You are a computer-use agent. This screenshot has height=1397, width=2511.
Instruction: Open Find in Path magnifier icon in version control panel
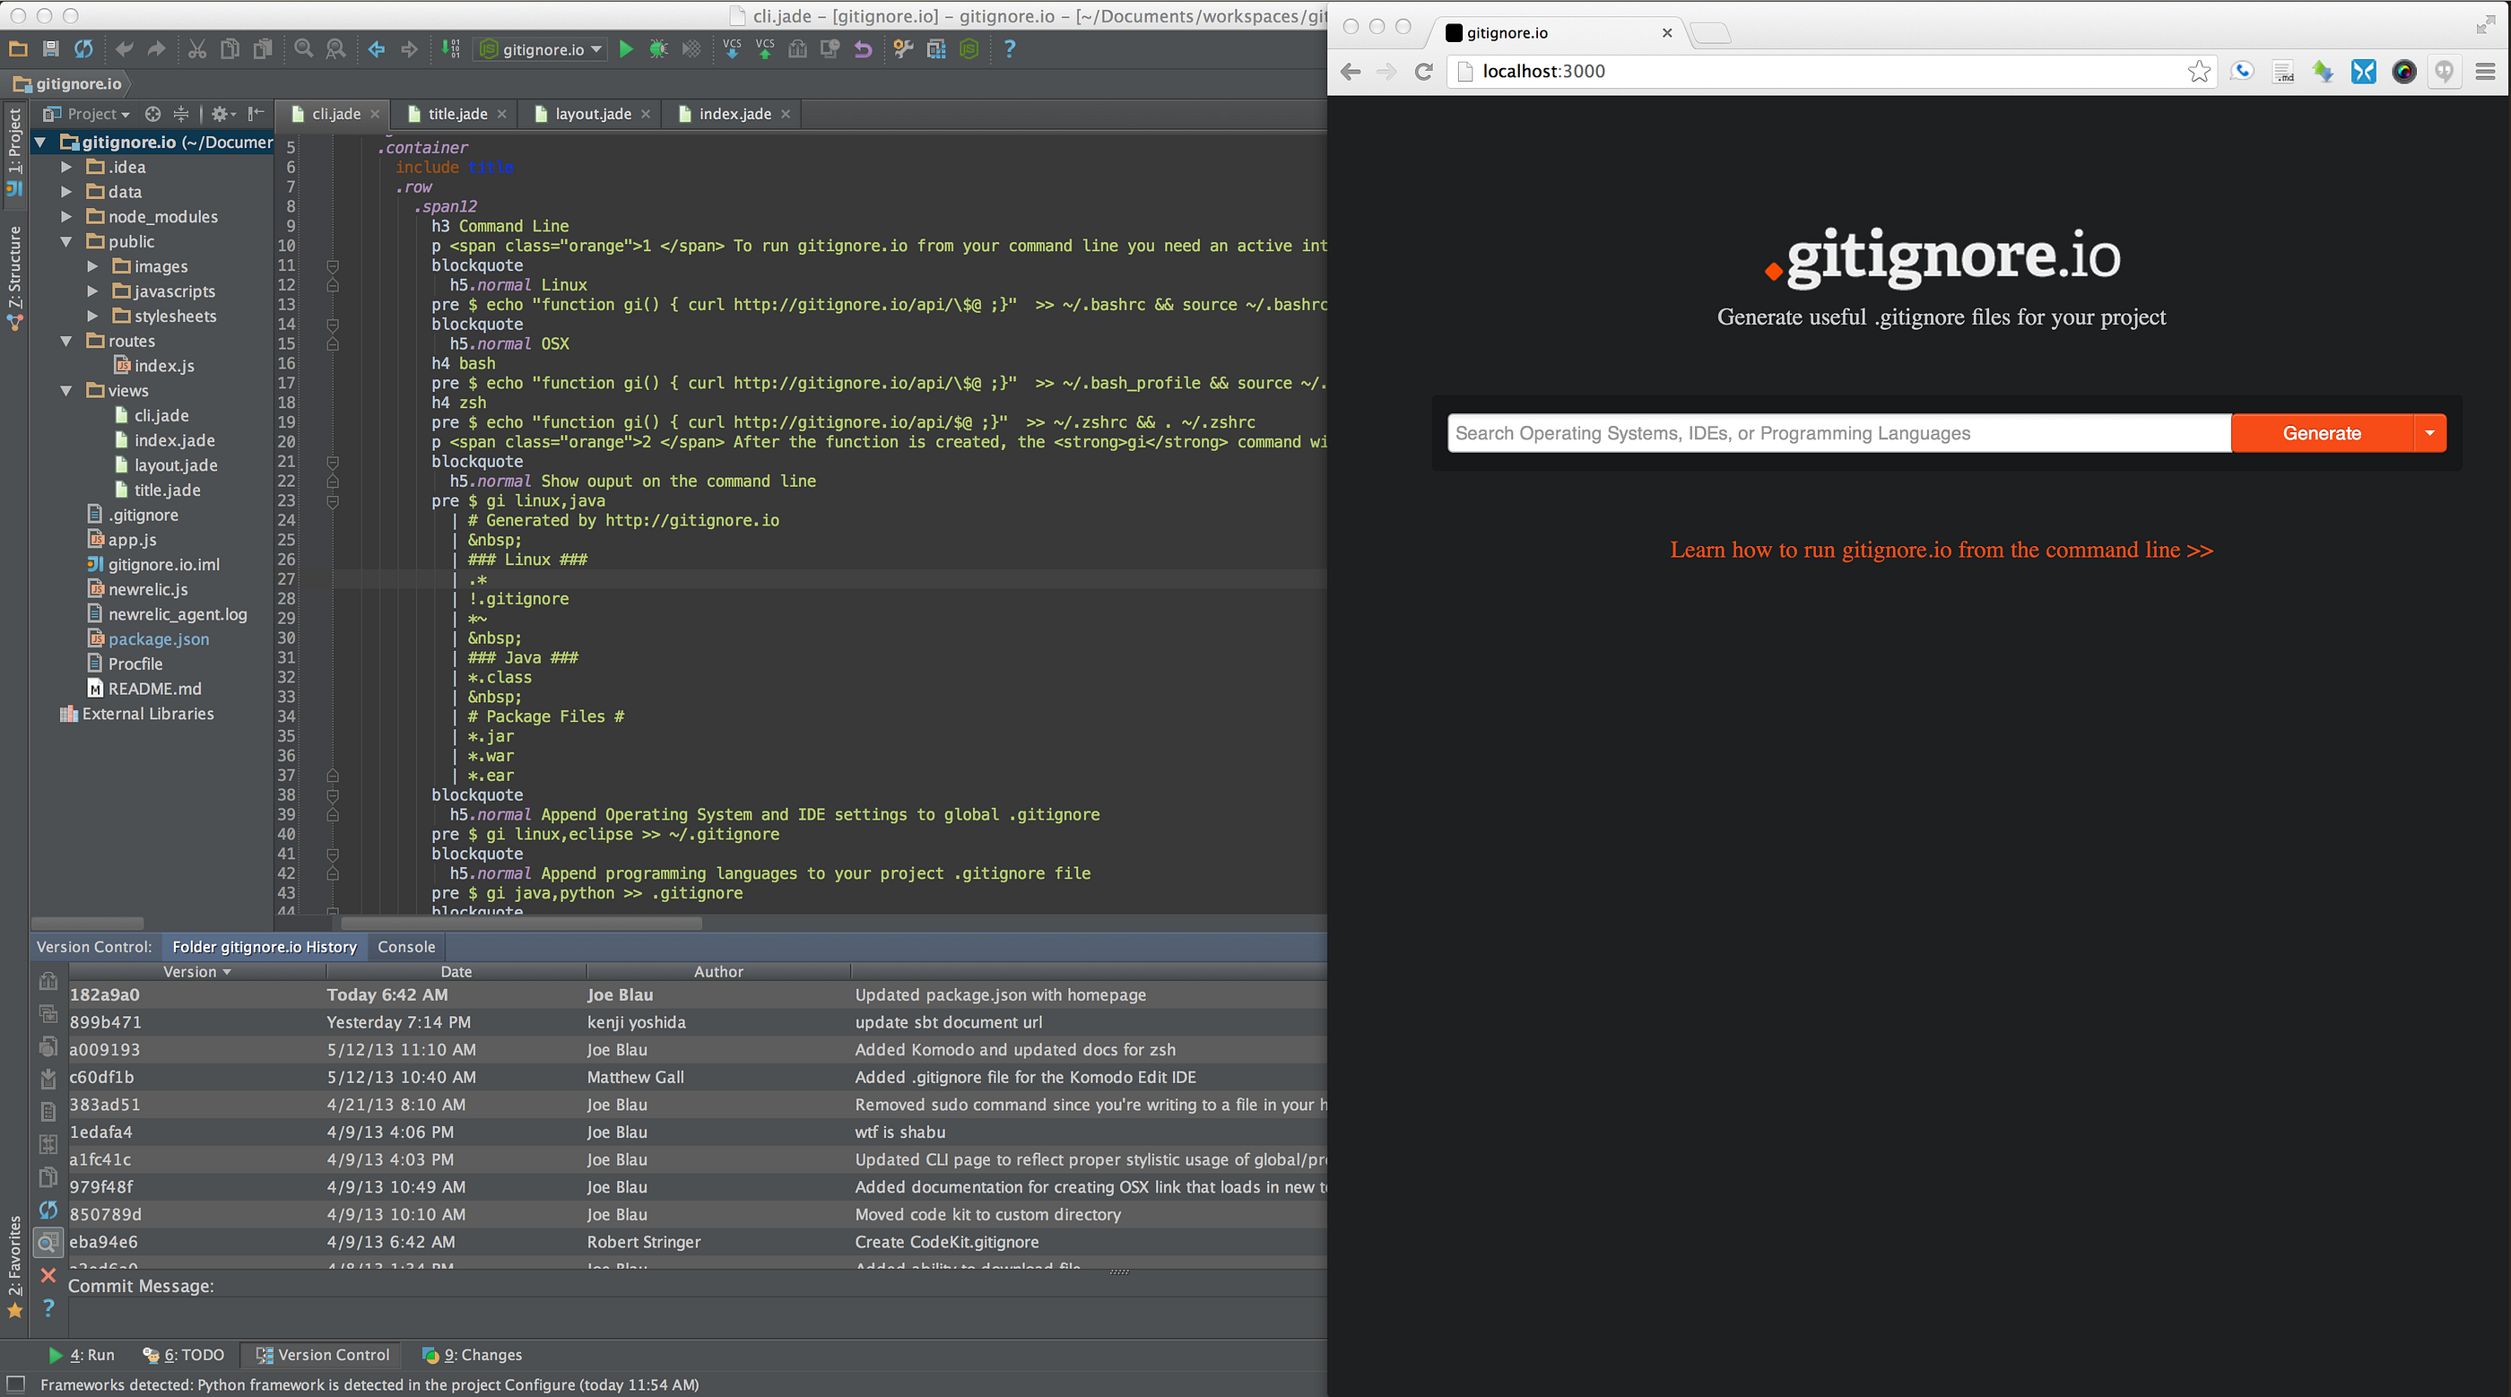[x=48, y=1242]
